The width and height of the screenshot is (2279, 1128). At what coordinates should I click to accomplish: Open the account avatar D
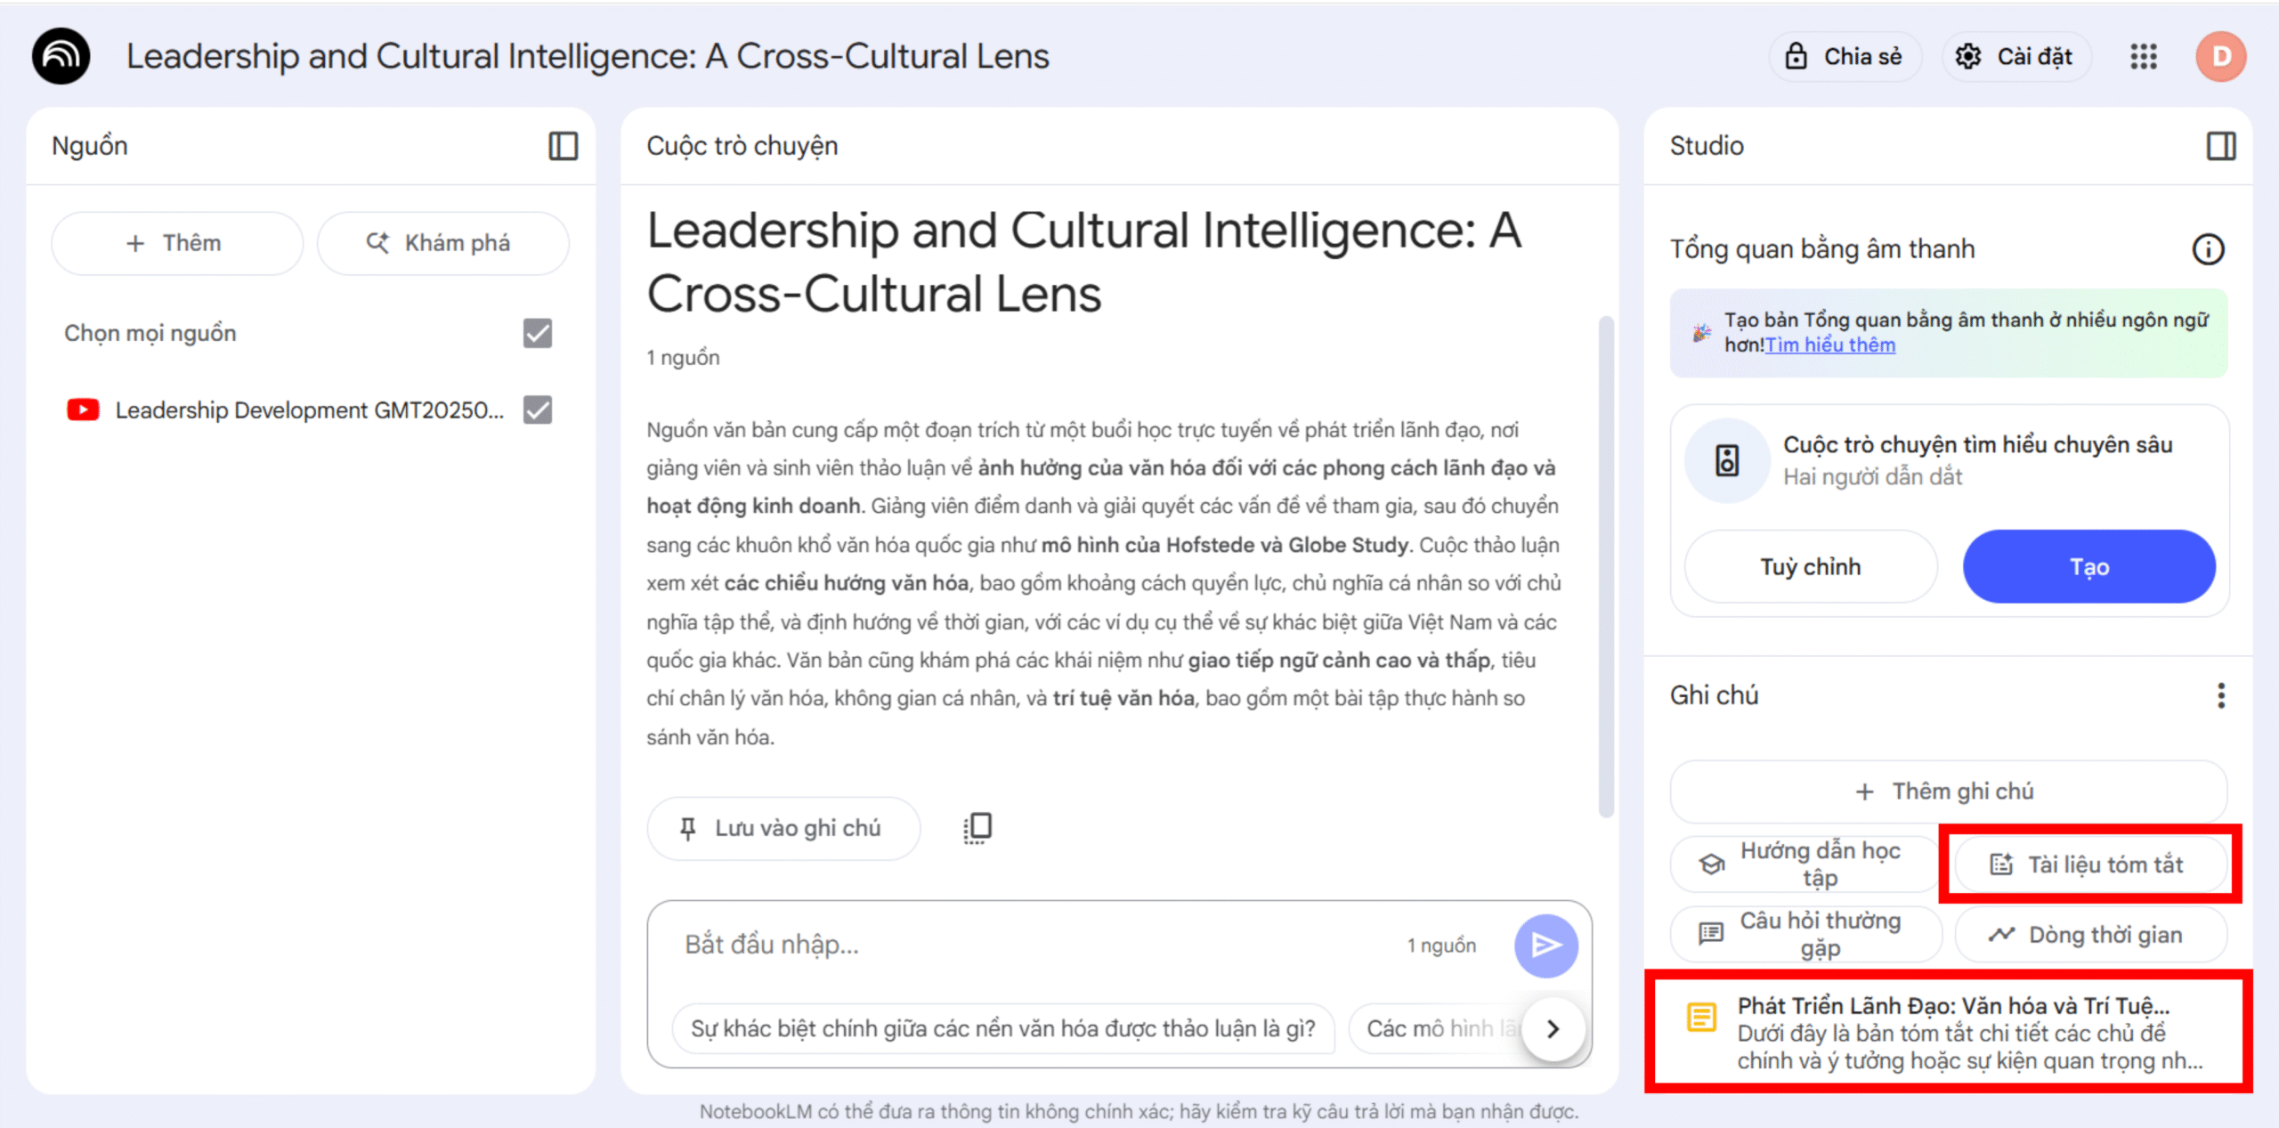[x=2220, y=56]
